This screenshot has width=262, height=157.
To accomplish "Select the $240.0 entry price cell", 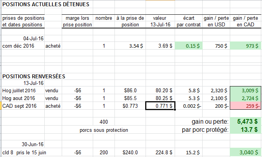I will (130, 152).
